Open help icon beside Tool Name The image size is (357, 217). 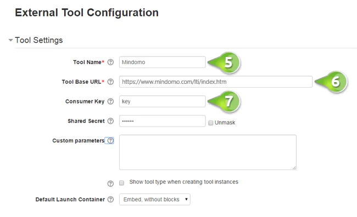click(110, 62)
